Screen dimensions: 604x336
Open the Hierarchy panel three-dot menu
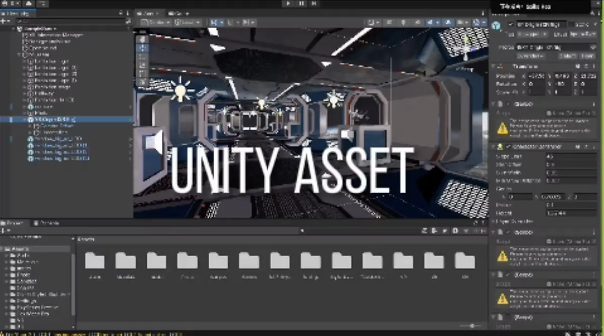click(128, 13)
